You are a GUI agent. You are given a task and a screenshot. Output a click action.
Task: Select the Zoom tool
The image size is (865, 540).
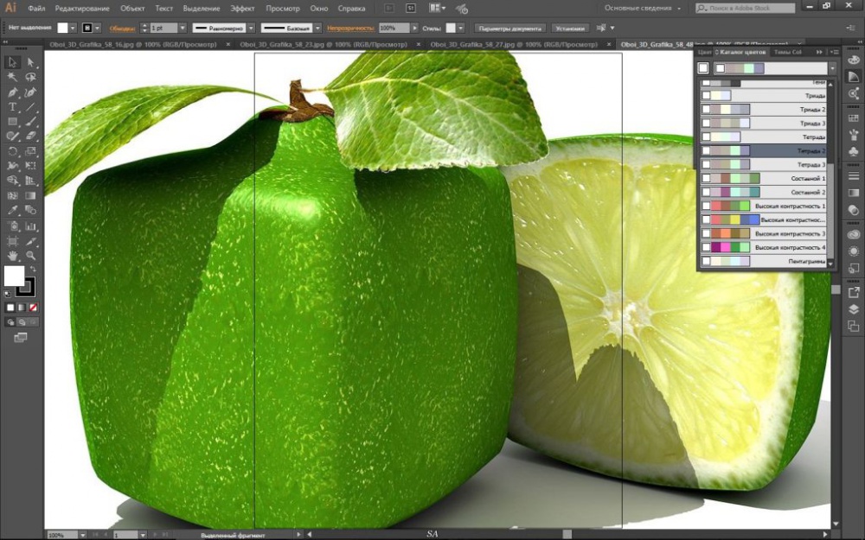coord(31,256)
